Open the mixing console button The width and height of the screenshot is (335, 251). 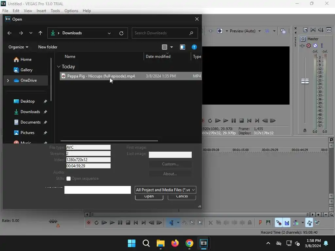point(329,30)
